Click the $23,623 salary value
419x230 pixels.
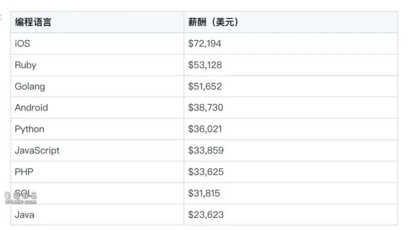[206, 214]
